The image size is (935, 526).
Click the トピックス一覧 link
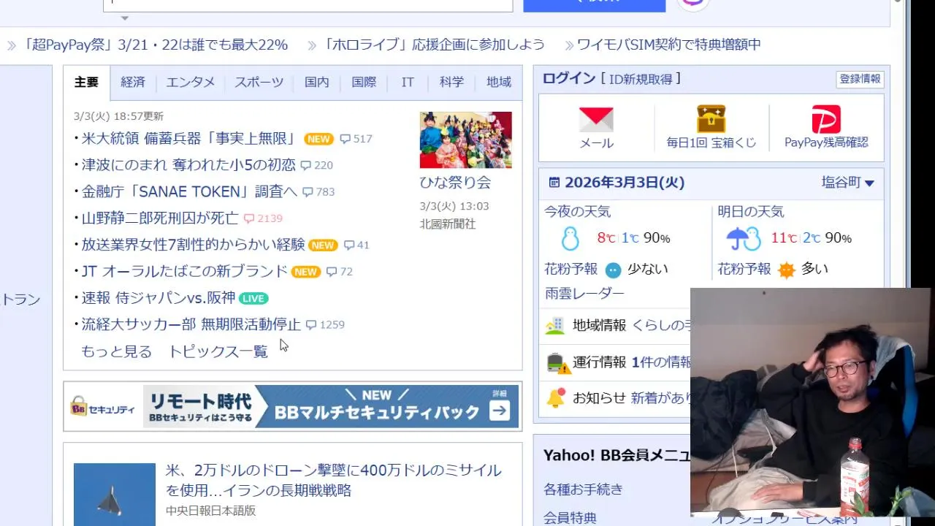pos(218,352)
